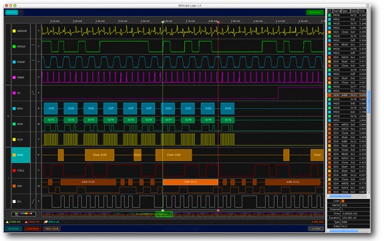
Task: Open the TRIG percentage selector
Action: tap(52, 229)
